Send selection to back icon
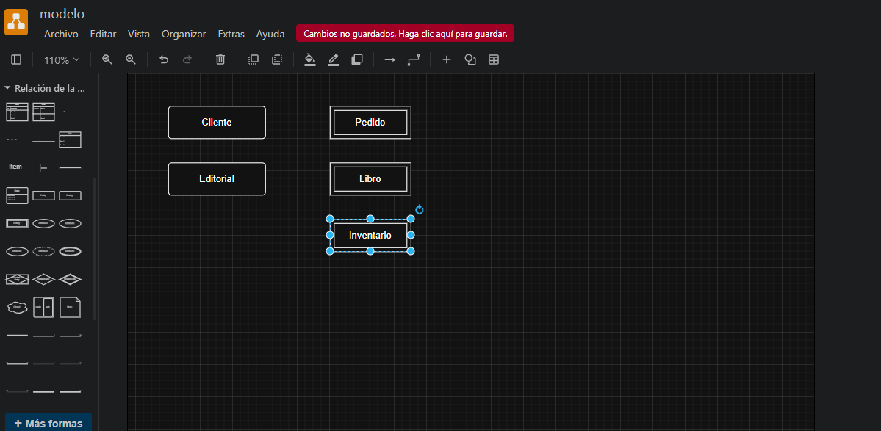 pyautogui.click(x=277, y=59)
